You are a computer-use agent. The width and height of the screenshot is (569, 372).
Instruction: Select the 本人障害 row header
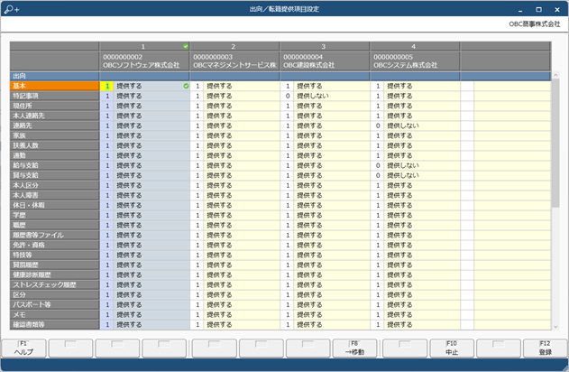[x=54, y=195]
